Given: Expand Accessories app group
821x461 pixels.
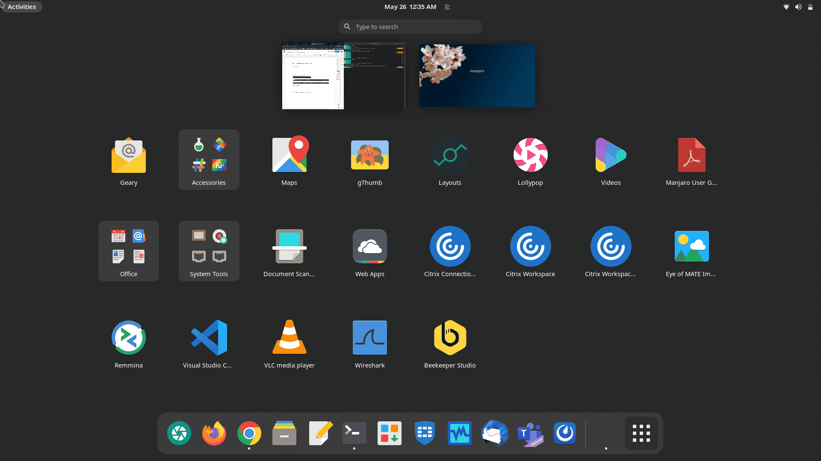Looking at the screenshot, I should (209, 159).
